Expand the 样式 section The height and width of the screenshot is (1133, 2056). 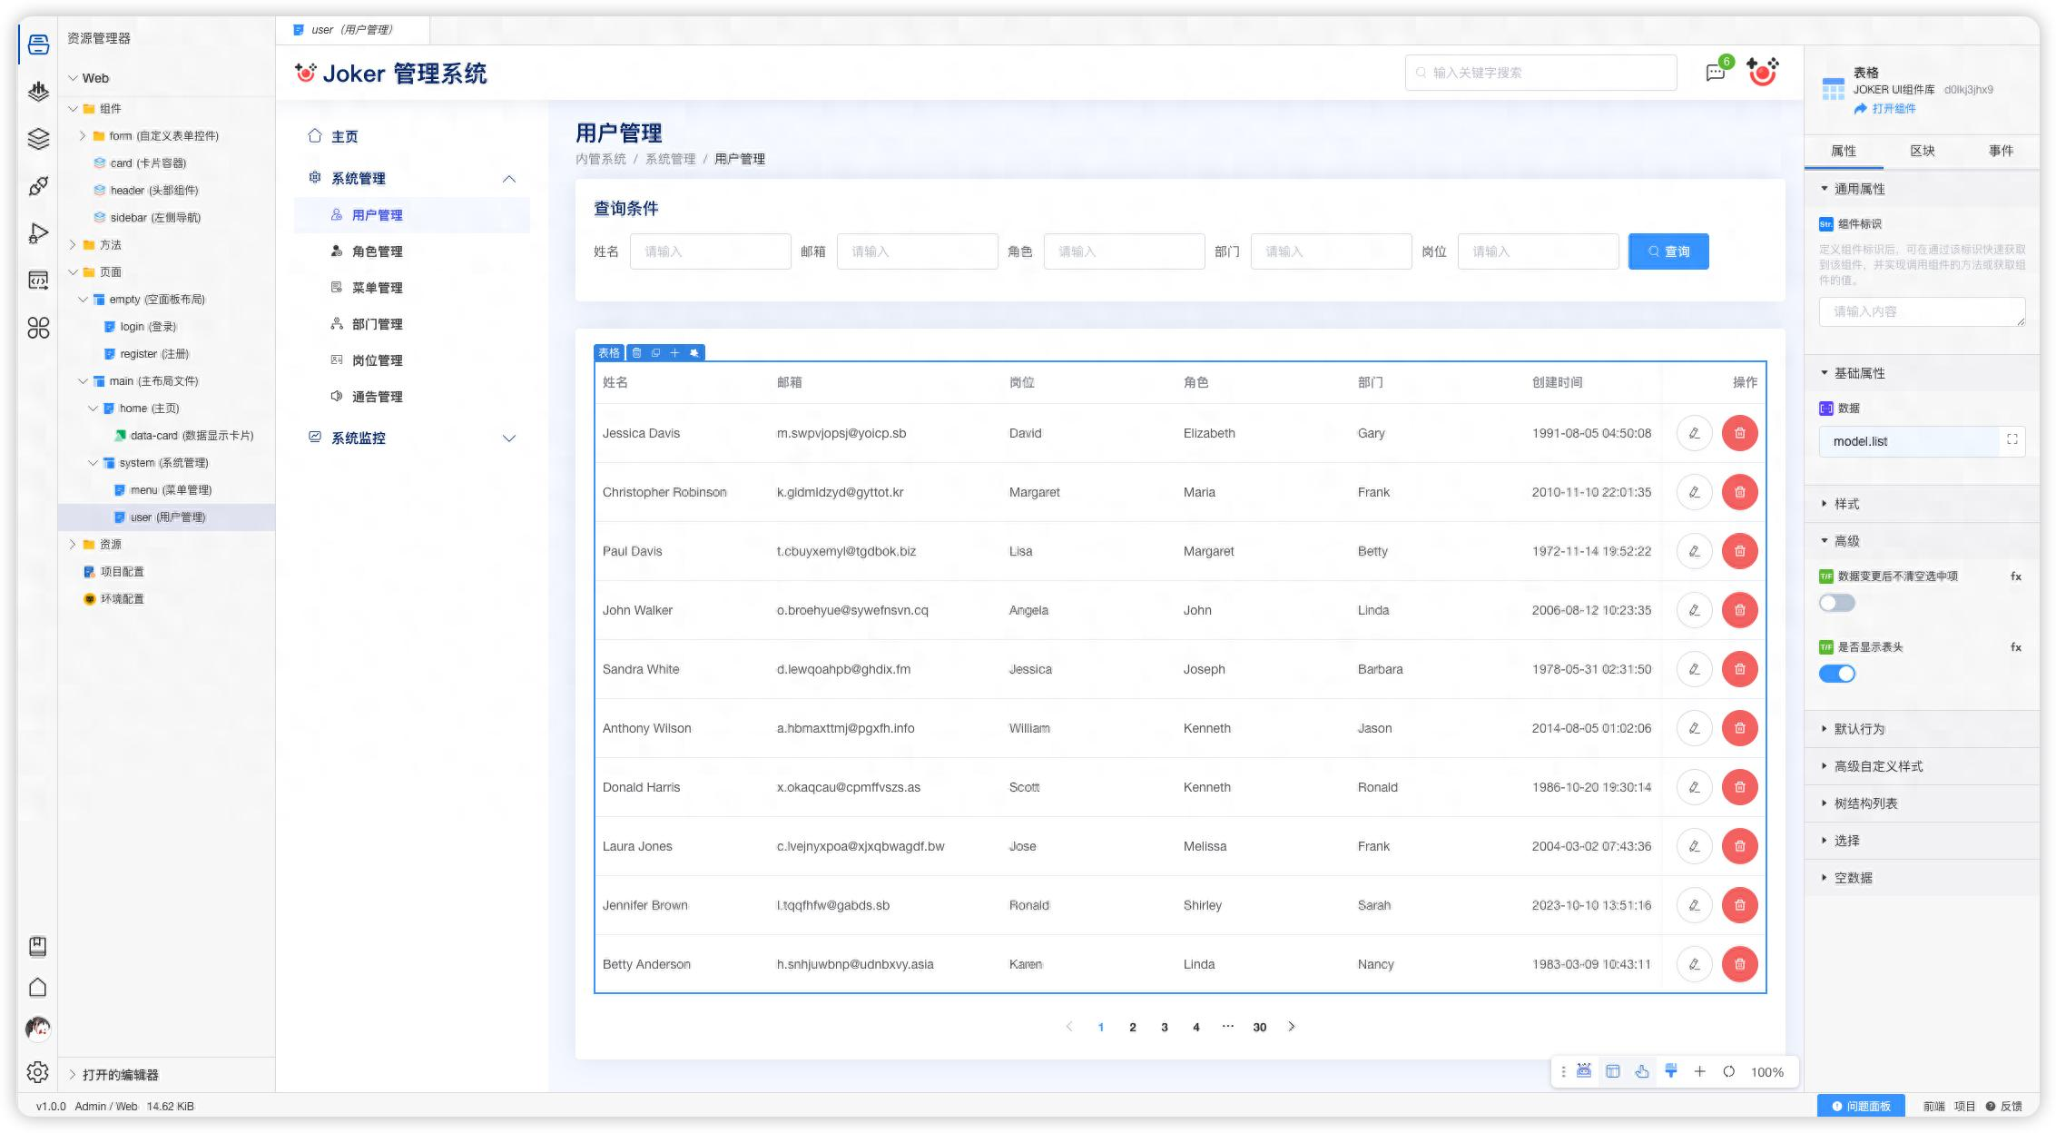tap(1846, 504)
